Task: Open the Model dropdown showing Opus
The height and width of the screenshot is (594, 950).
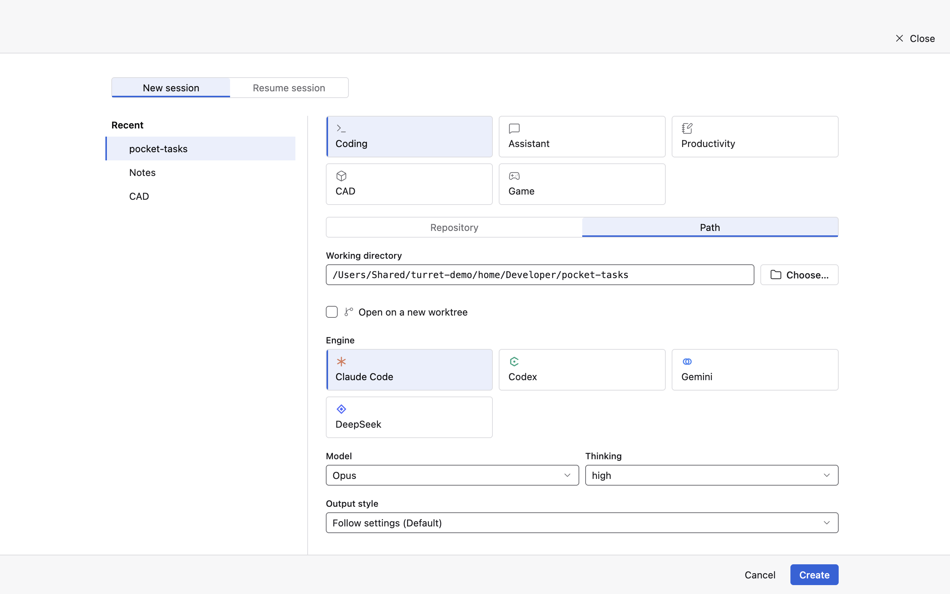Action: 452,475
